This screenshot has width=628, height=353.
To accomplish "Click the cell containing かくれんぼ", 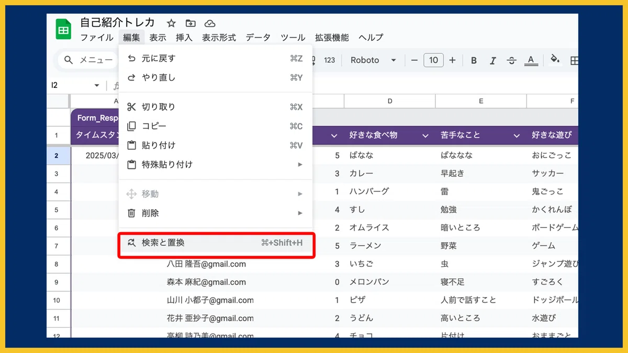I will (x=553, y=210).
